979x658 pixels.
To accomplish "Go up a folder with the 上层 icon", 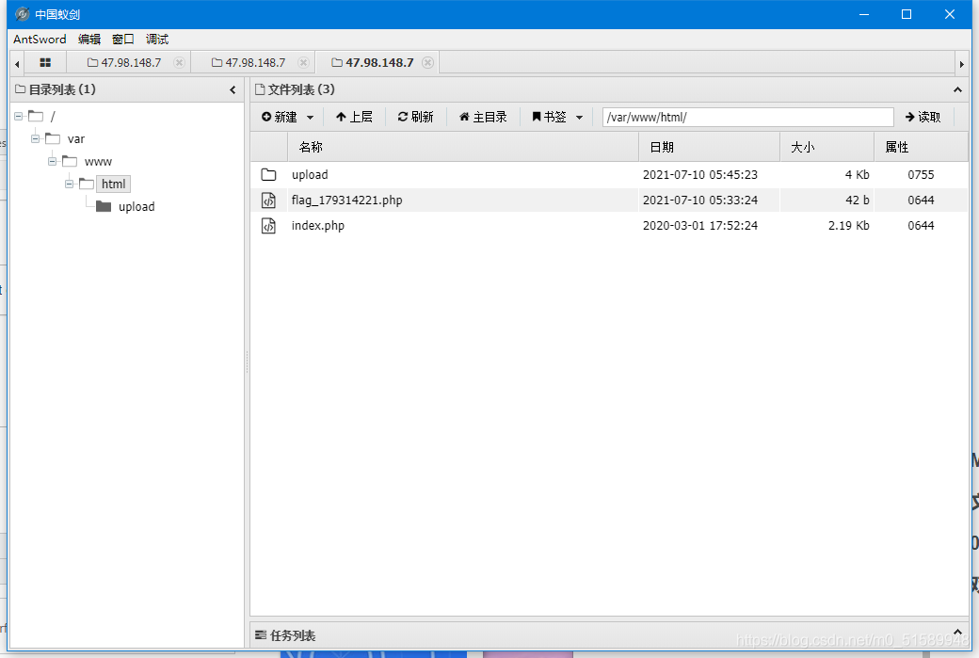I will pyautogui.click(x=341, y=117).
